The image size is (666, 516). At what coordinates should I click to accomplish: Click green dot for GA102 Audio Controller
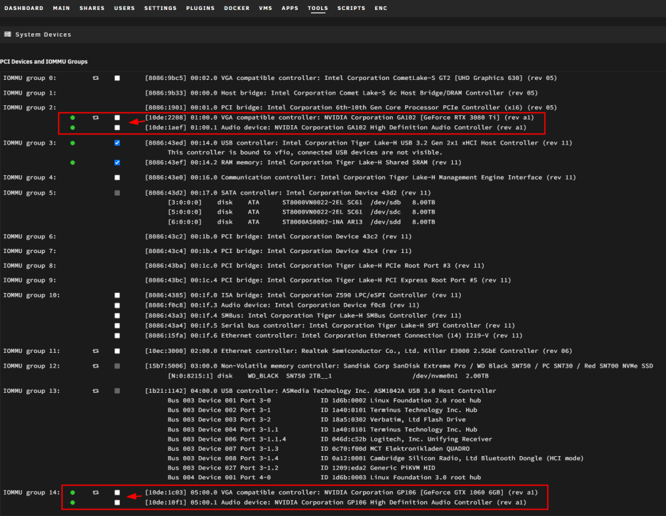point(73,128)
